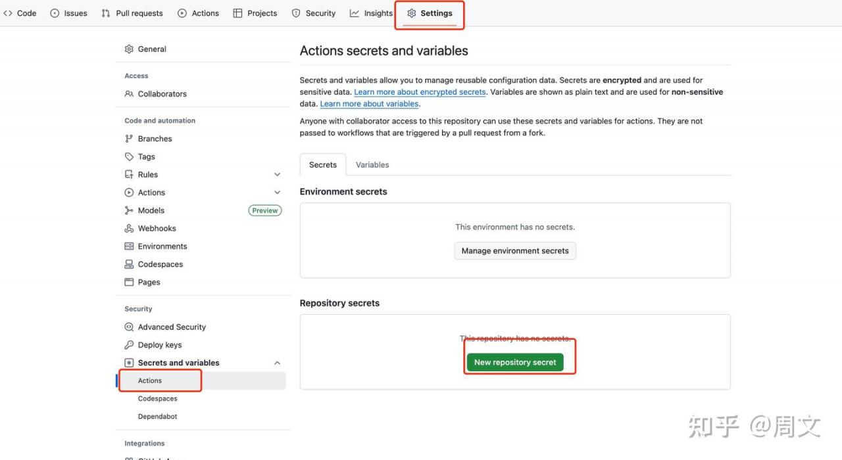Click the Environment secrets heading
This screenshot has width=842, height=460.
point(343,192)
